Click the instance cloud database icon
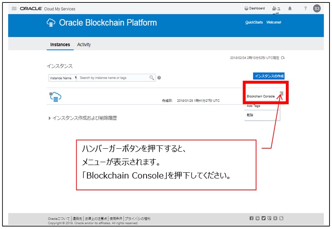Viewport: 332px width, 229px height. [x=55, y=97]
